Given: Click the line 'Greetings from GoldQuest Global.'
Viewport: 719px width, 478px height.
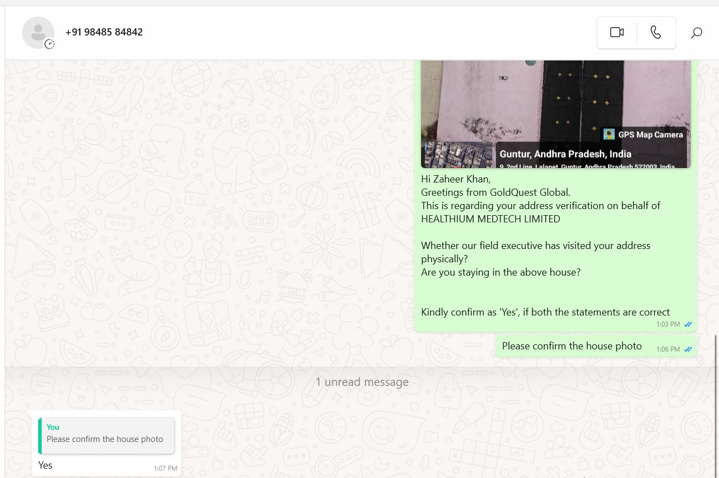Looking at the screenshot, I should tap(495, 192).
